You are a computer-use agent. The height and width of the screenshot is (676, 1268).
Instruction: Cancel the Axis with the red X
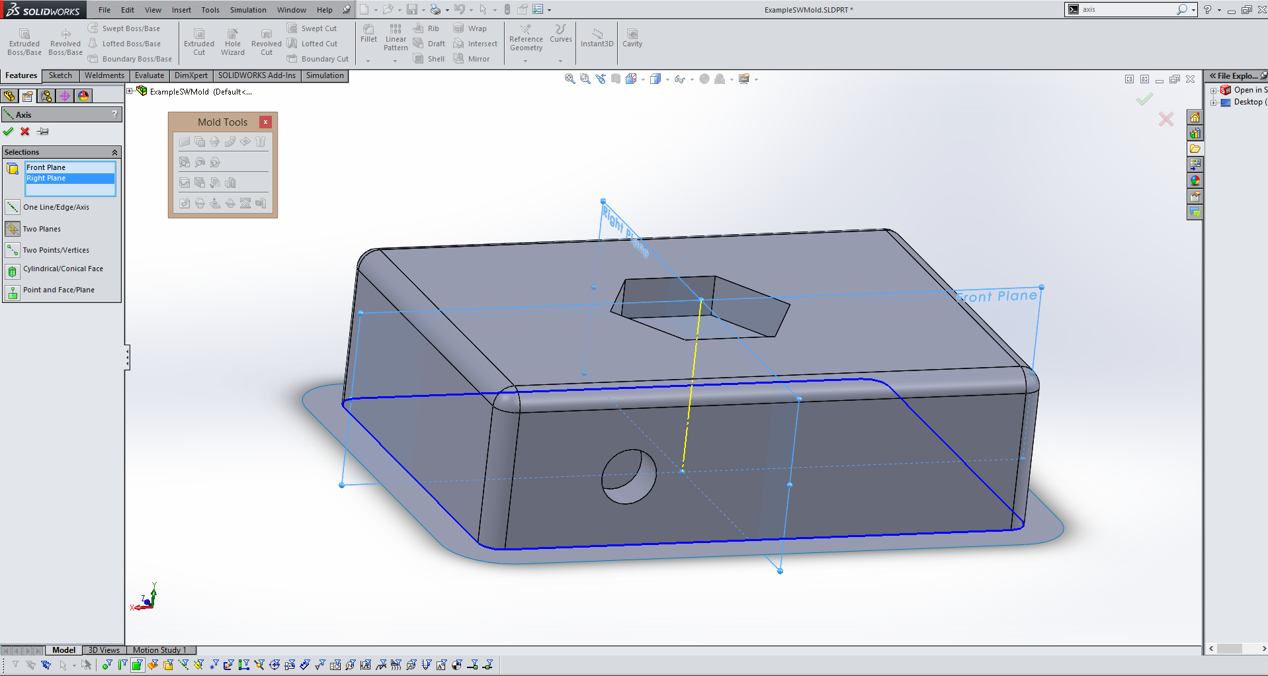[x=25, y=132]
